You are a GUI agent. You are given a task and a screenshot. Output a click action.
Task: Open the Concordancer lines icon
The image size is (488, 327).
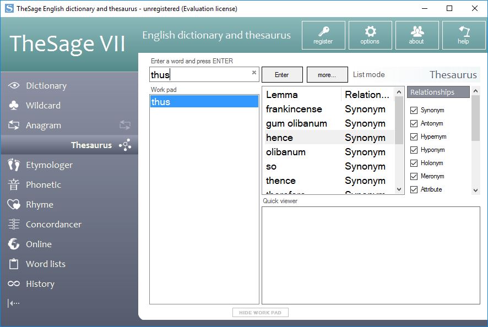[14, 224]
